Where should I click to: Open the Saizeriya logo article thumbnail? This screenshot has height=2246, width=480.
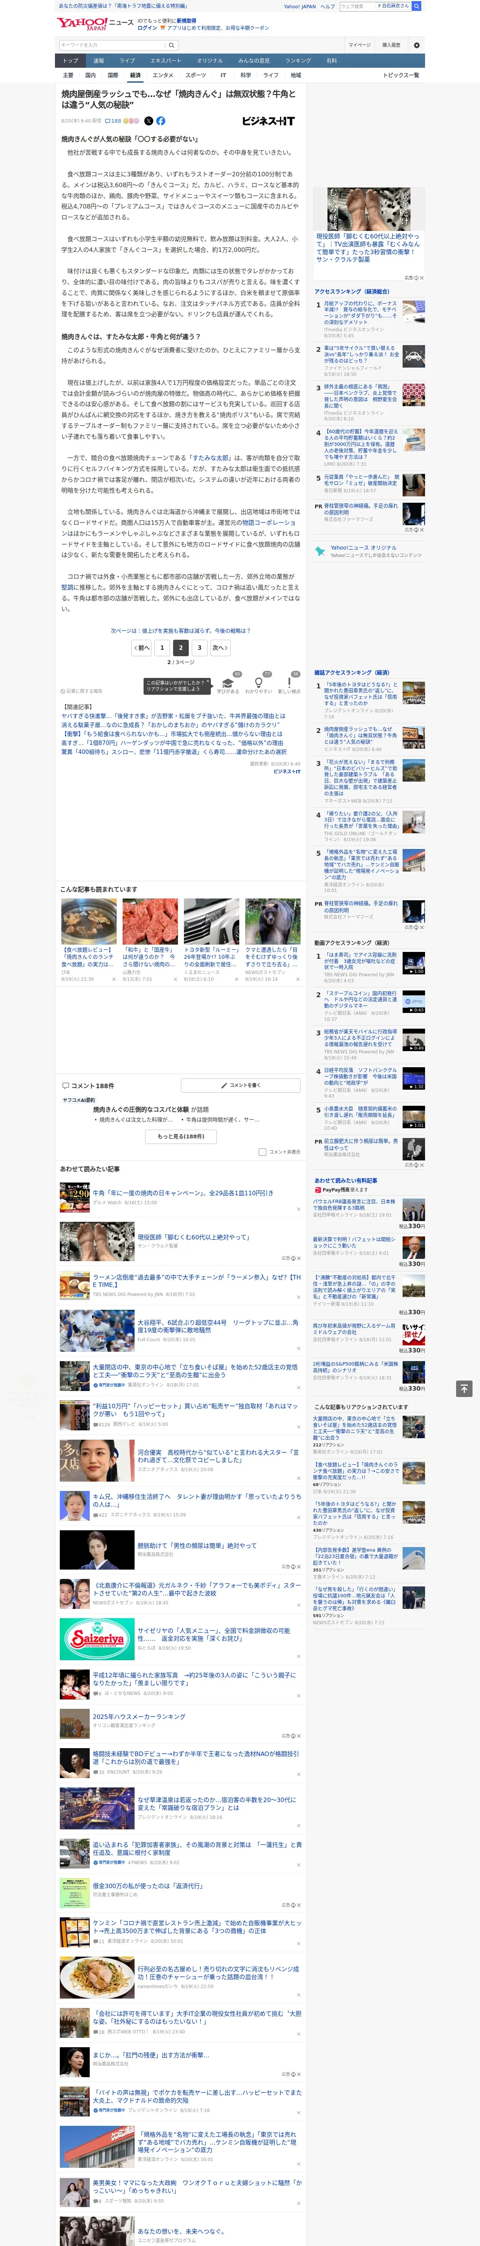97,1639
